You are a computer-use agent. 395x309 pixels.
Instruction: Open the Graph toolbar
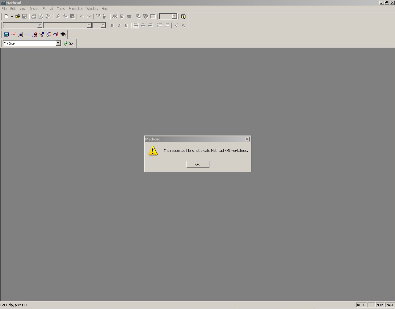13,34
